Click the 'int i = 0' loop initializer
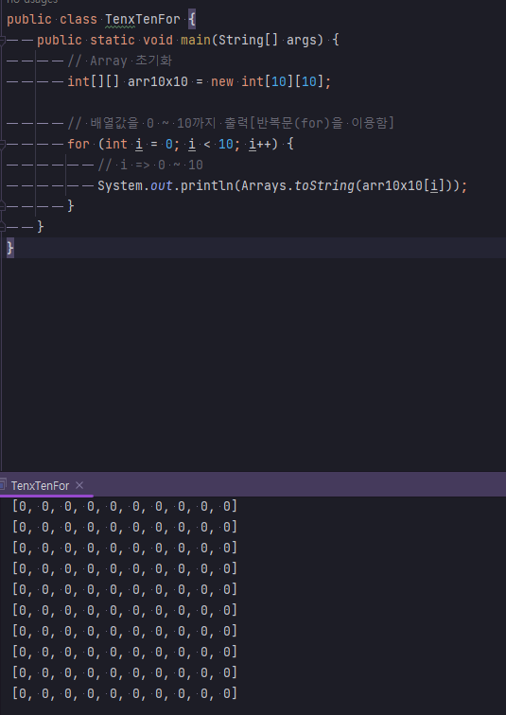 tap(139, 144)
